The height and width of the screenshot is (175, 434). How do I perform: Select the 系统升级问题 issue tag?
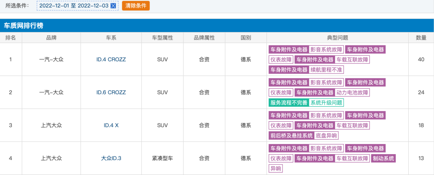[x=326, y=103]
